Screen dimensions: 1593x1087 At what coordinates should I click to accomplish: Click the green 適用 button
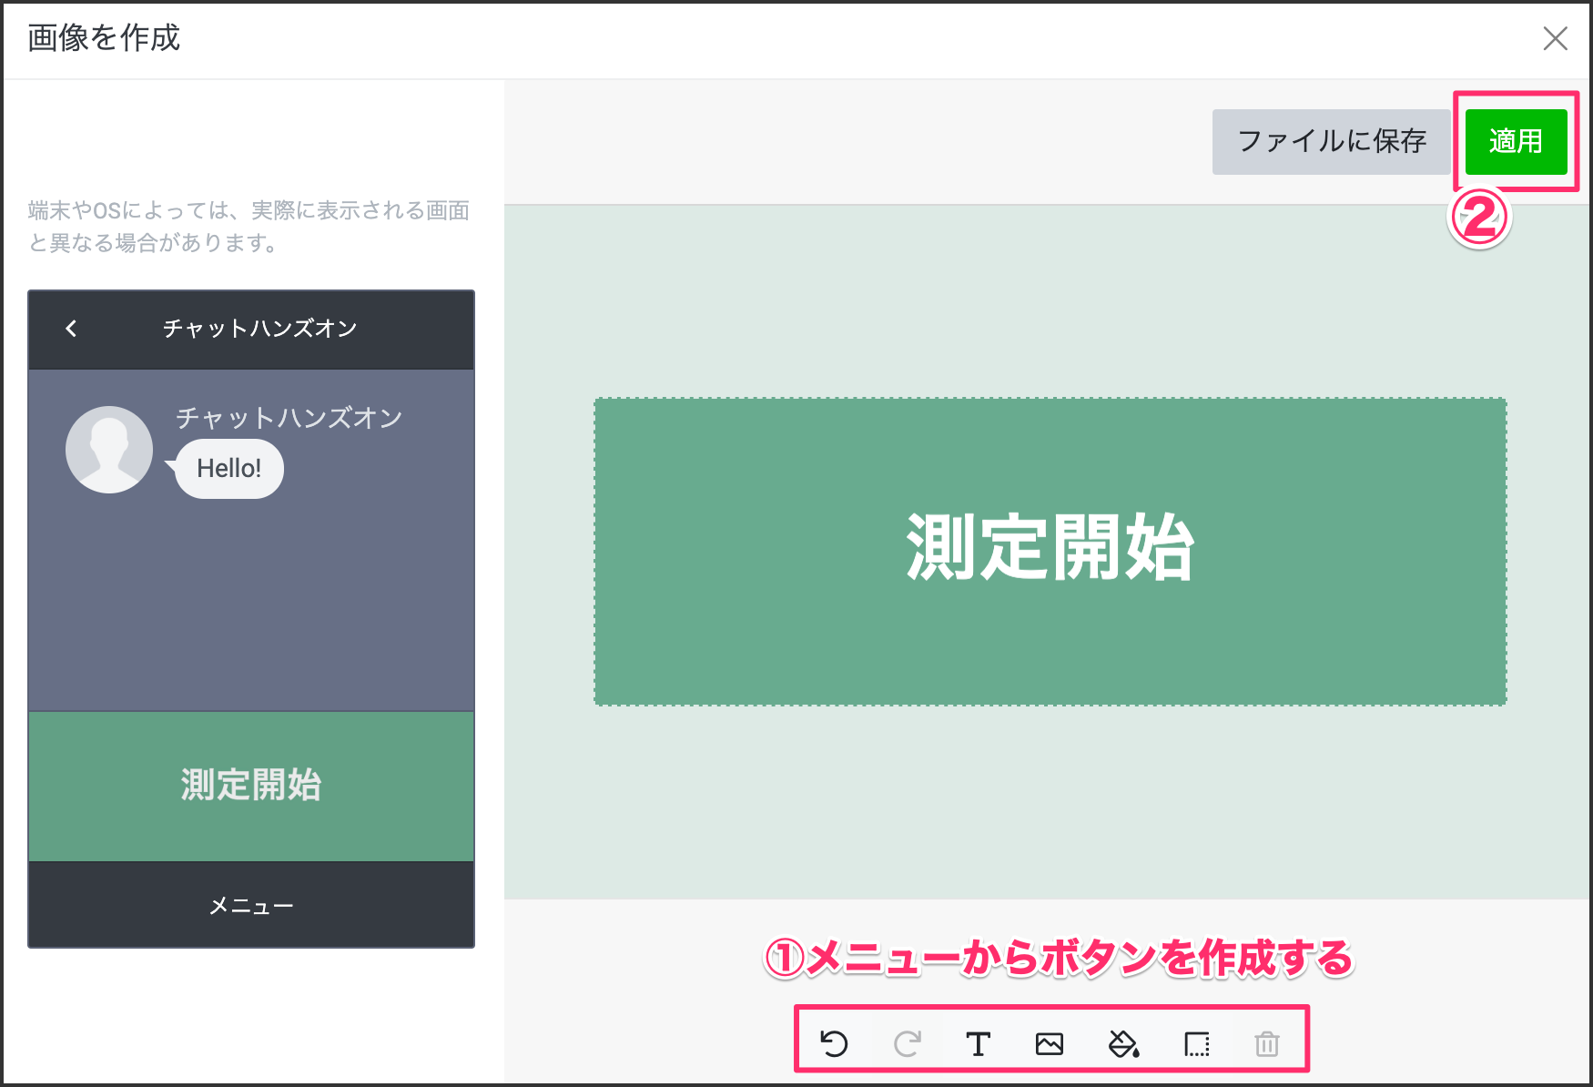(x=1516, y=141)
